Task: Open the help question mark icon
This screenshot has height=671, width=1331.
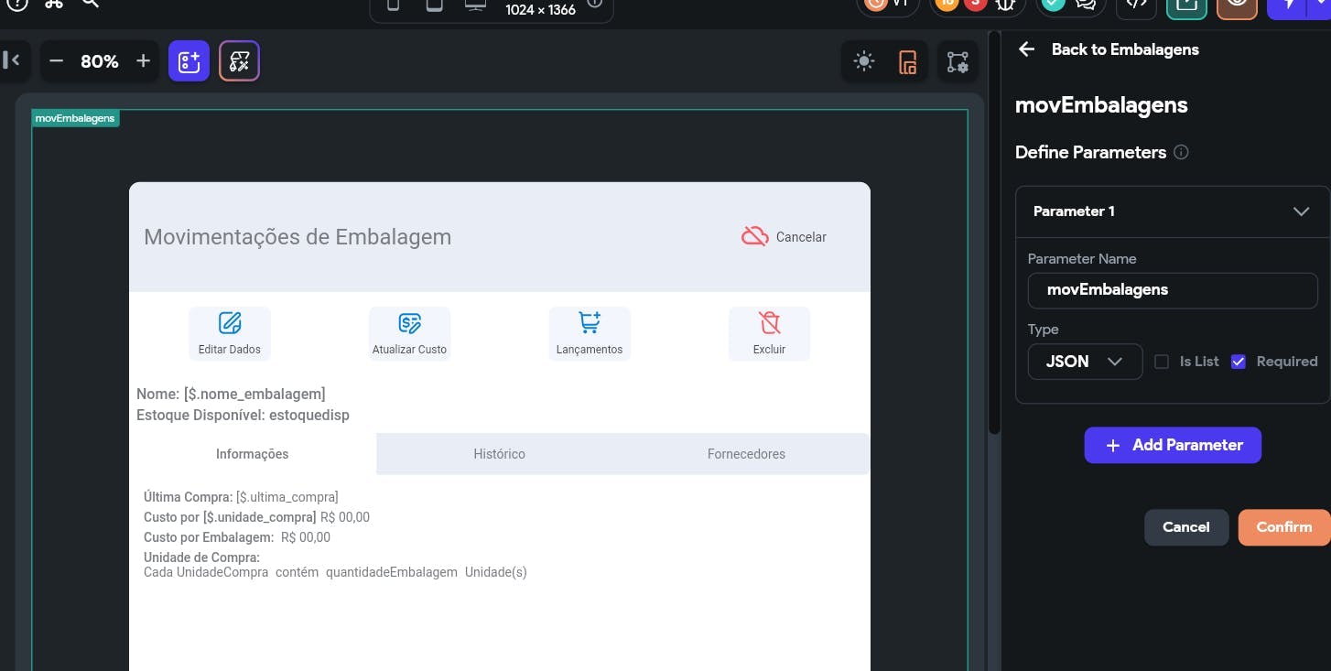Action: (17, 3)
